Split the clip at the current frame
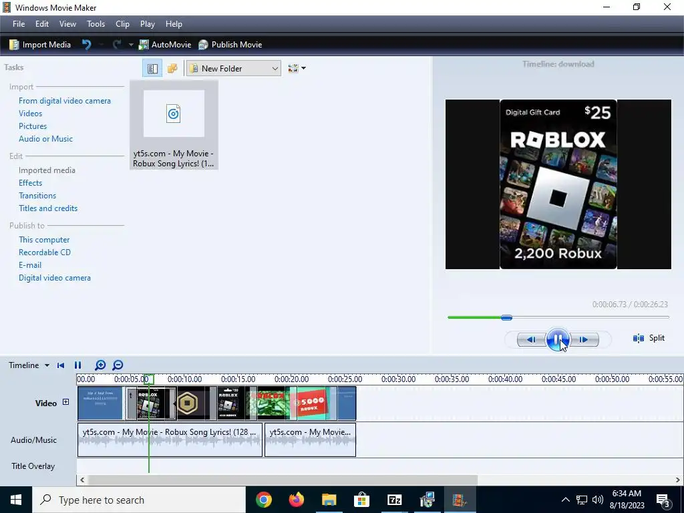The height and width of the screenshot is (513, 684). point(649,338)
